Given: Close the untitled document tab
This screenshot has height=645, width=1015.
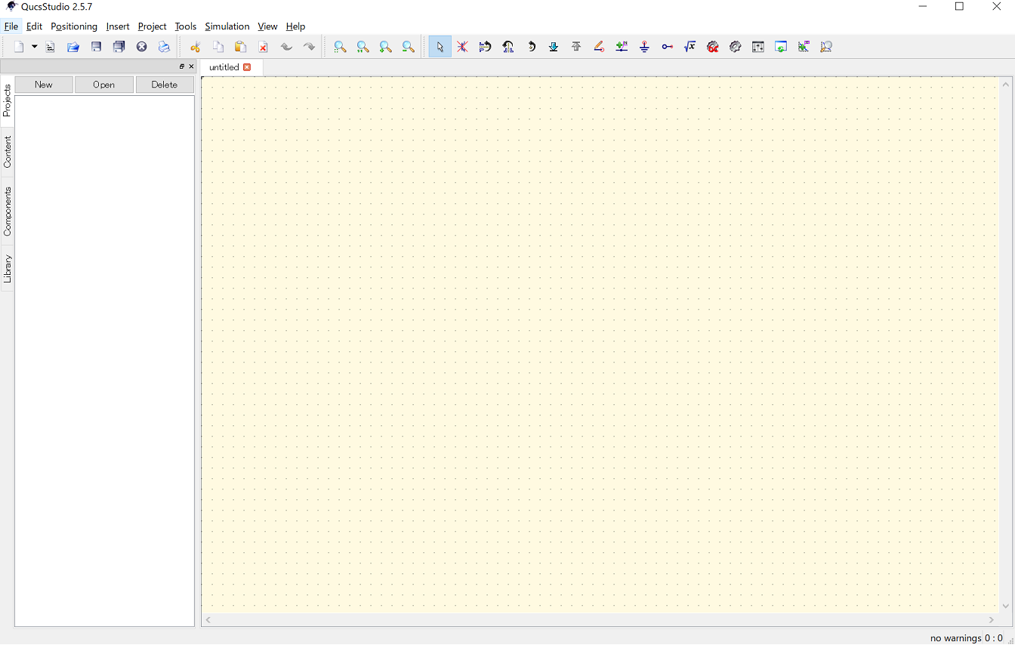Looking at the screenshot, I should pyautogui.click(x=247, y=67).
